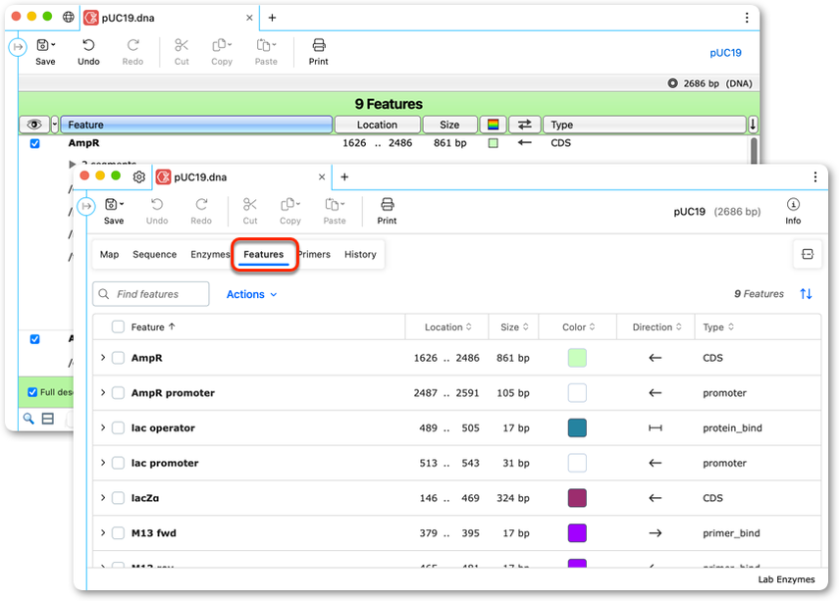
Task: Open the Info panel icon
Action: pos(793,204)
